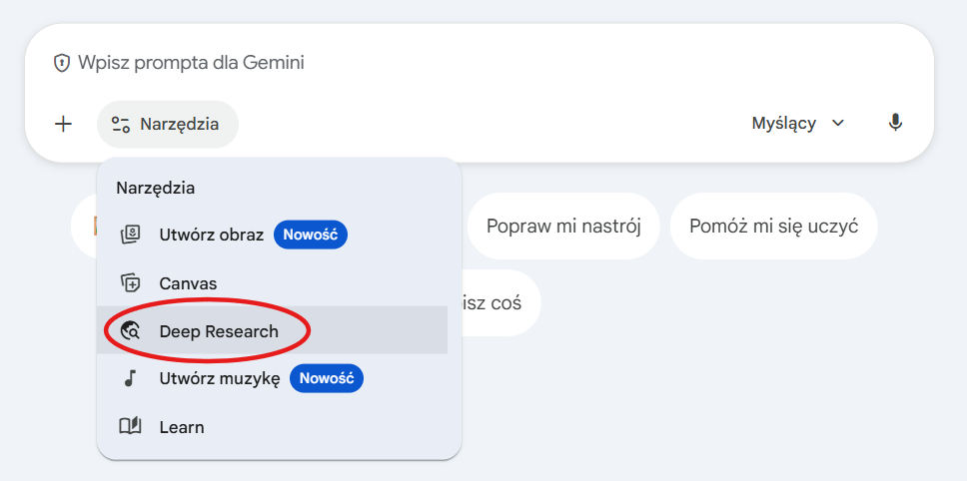This screenshot has width=967, height=481.
Task: Open the Myślący model dropdown
Action: pos(797,123)
